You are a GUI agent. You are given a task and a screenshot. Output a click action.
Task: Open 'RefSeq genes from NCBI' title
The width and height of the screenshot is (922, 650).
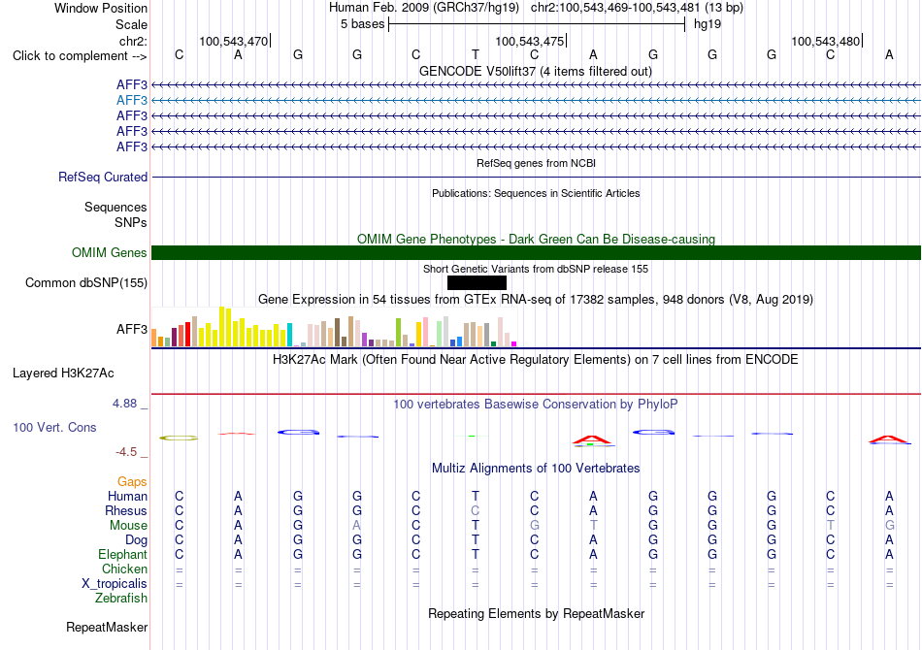(x=537, y=163)
